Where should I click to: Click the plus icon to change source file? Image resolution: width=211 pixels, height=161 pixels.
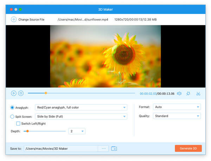14,19
